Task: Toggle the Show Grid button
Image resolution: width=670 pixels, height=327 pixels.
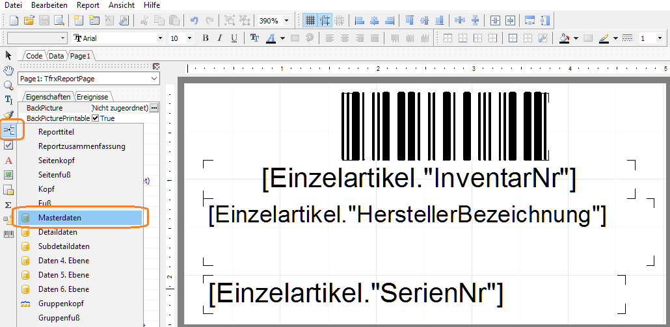Action: point(310,20)
